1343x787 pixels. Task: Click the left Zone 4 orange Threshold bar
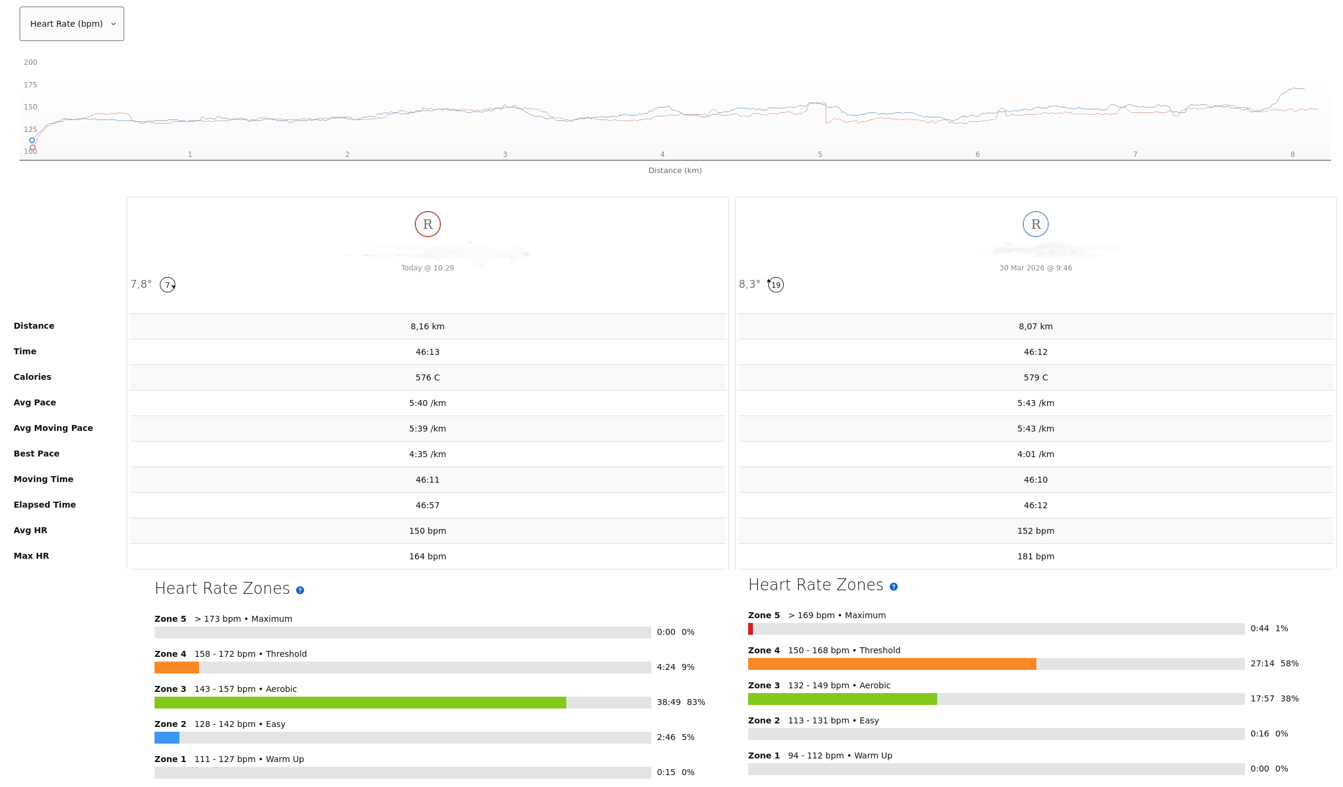click(176, 668)
